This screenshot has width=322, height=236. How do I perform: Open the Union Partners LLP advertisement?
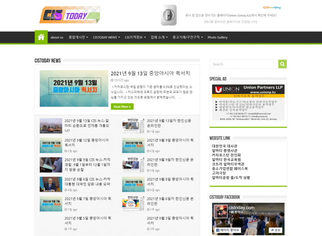click(248, 103)
